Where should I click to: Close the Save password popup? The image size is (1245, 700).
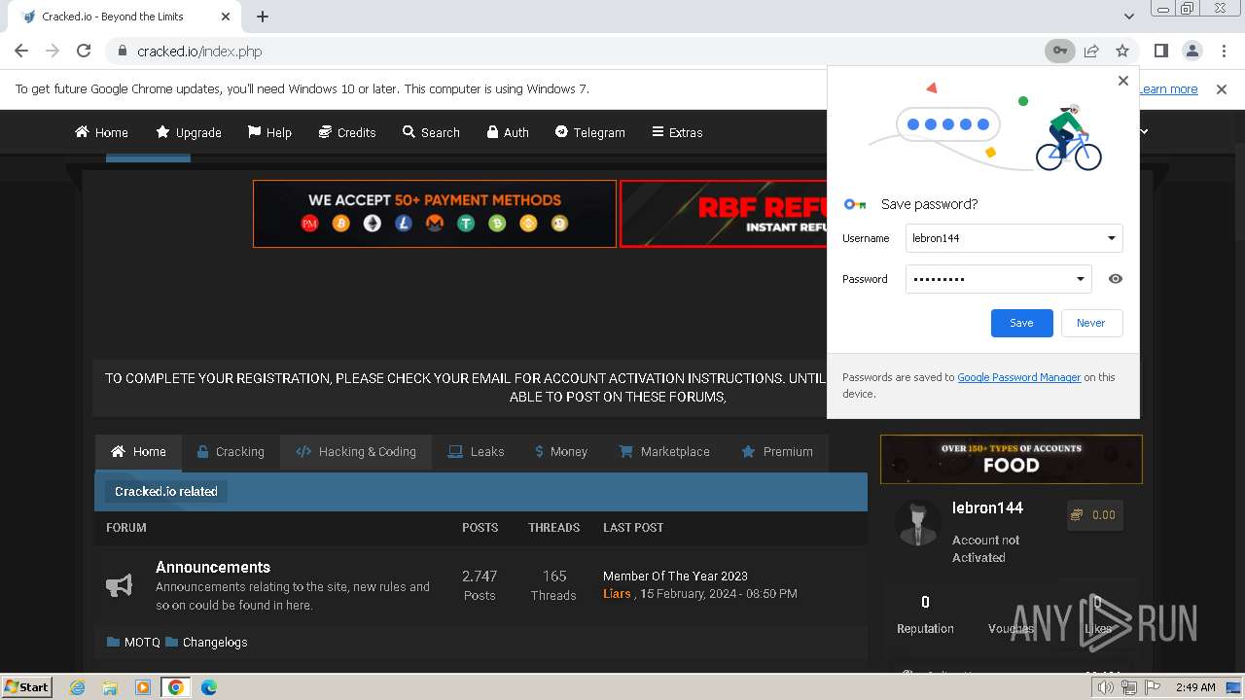pyautogui.click(x=1123, y=81)
